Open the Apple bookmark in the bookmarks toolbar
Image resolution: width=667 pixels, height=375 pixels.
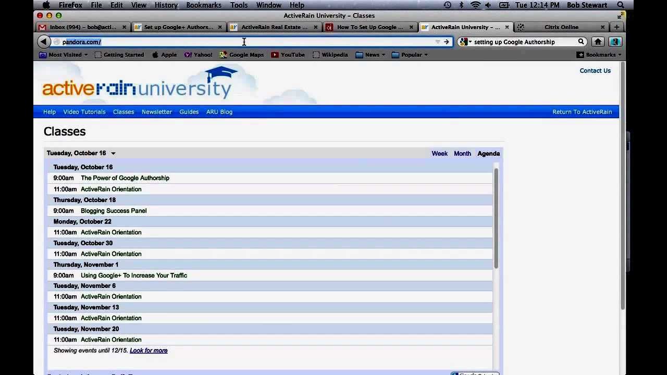164,55
